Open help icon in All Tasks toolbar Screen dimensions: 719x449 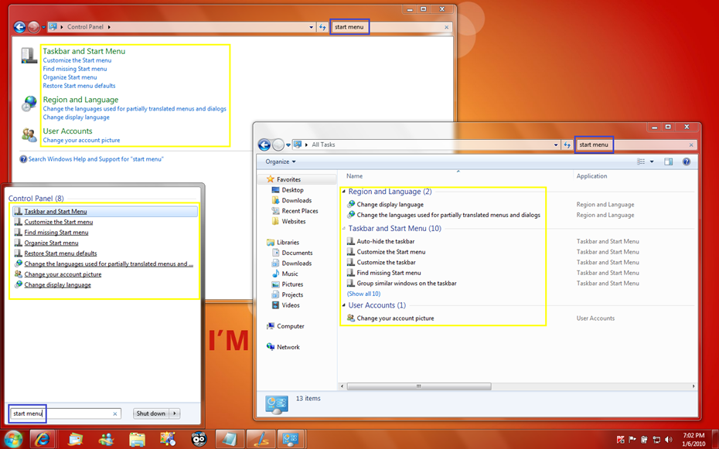[687, 162]
